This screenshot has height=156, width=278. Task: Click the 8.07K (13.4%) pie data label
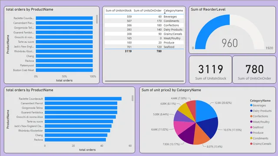(x=214, y=146)
